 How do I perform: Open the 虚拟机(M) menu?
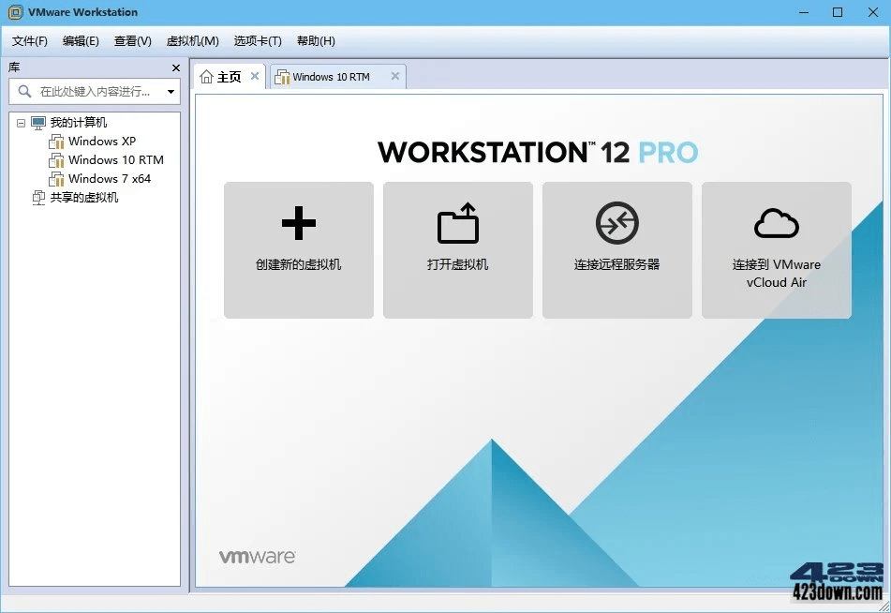192,40
